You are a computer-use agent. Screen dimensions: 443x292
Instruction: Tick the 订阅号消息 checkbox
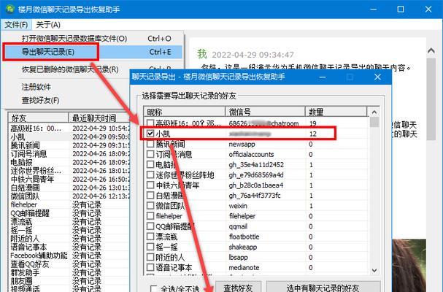[150, 154]
